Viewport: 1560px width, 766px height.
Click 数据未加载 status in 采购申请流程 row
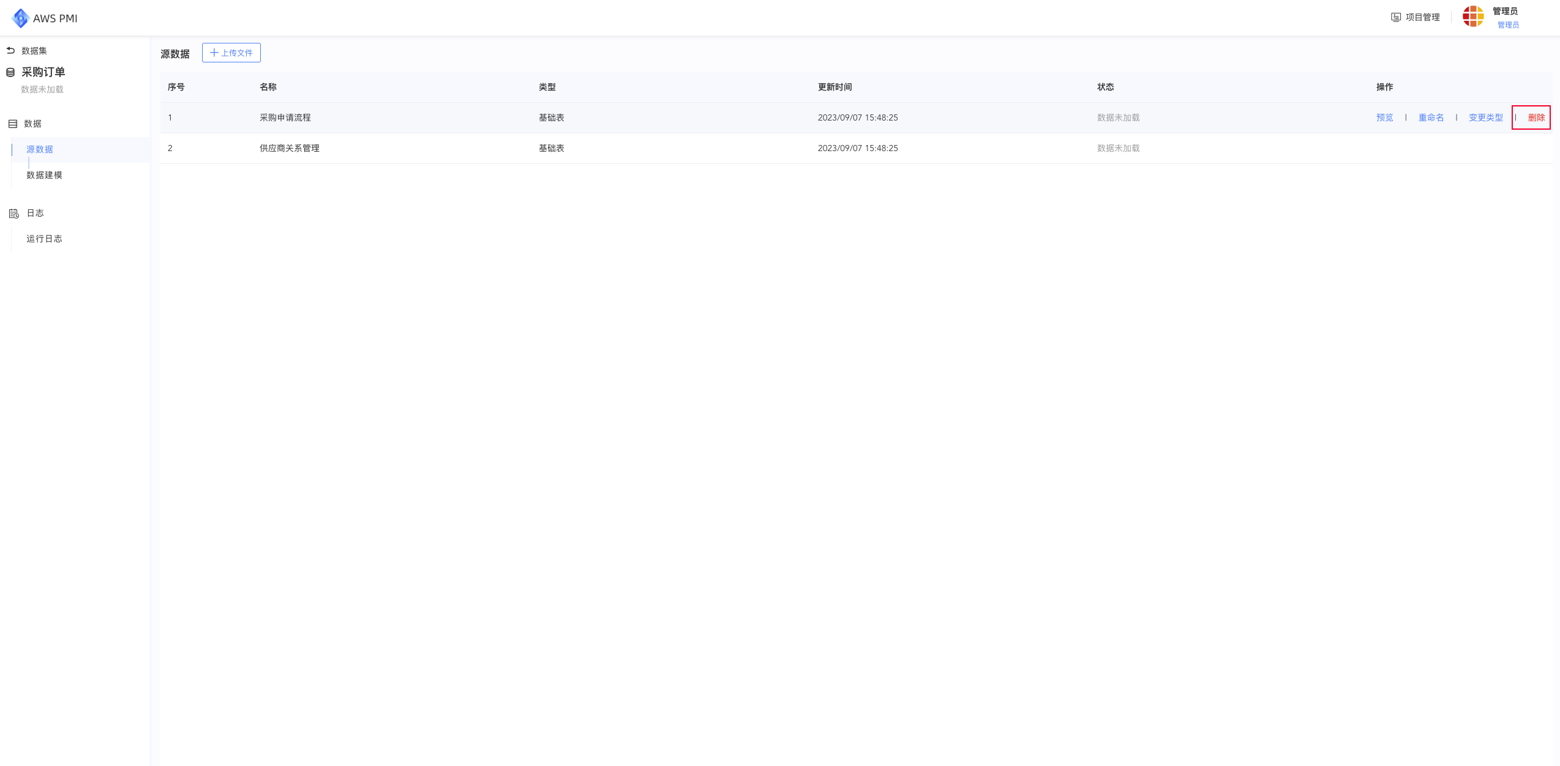(1118, 117)
